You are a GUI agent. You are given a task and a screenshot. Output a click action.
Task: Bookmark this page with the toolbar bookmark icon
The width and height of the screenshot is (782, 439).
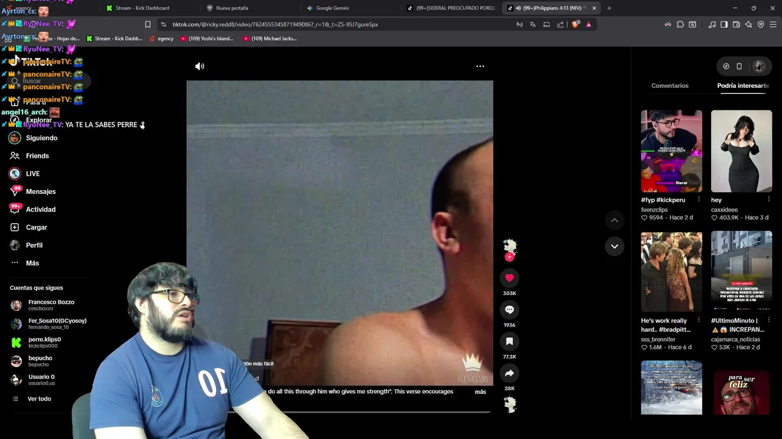pyautogui.click(x=147, y=24)
